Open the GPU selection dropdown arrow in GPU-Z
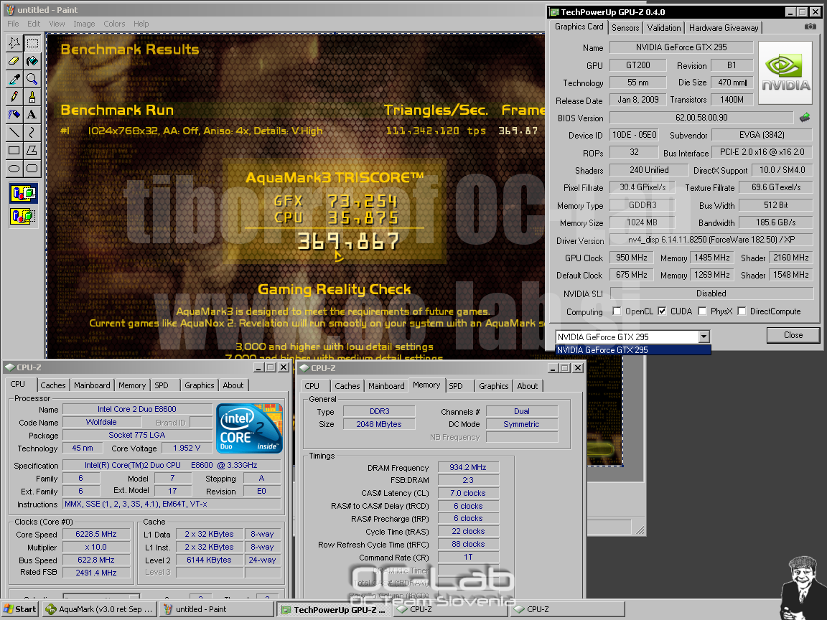Screen dimensions: 827x620 point(704,337)
